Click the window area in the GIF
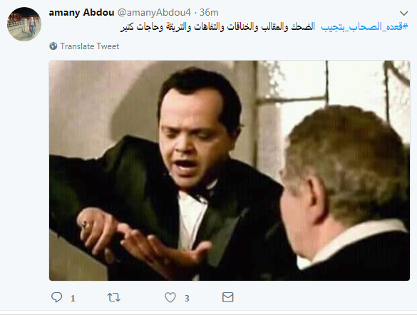 (332, 88)
